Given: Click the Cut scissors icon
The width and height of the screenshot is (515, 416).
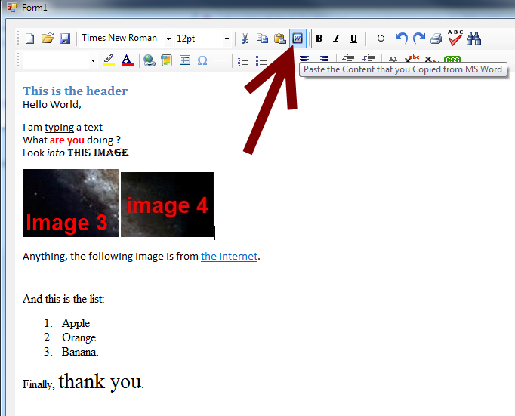Looking at the screenshot, I should point(245,39).
